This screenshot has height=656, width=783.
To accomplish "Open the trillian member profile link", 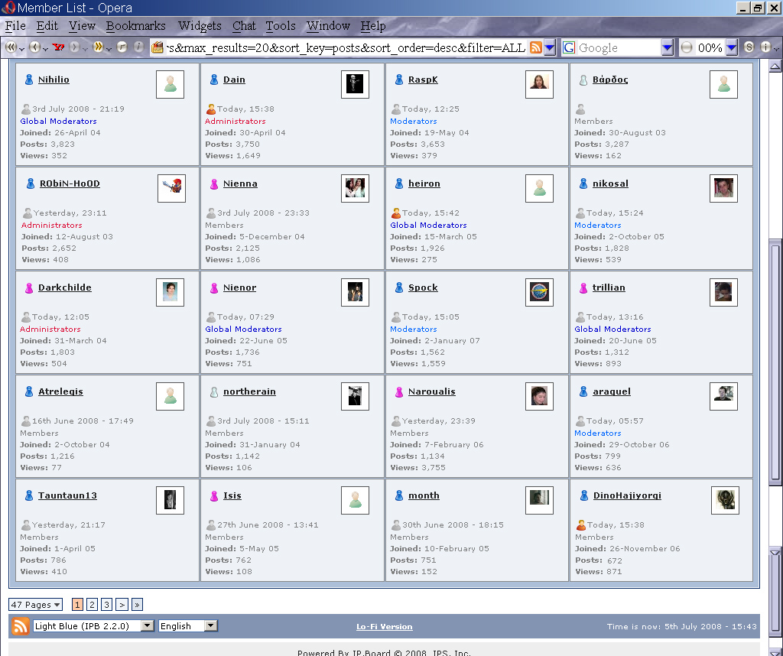I will pos(609,287).
